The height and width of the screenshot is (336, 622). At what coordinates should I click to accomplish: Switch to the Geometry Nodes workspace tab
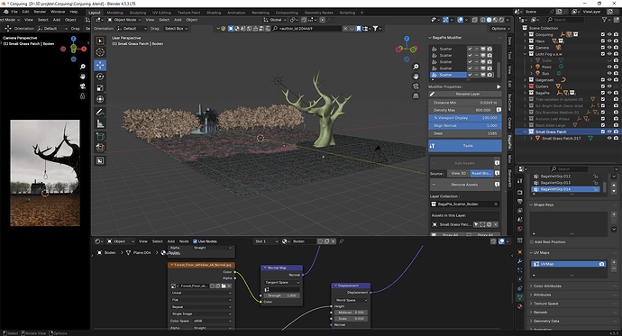click(x=318, y=13)
